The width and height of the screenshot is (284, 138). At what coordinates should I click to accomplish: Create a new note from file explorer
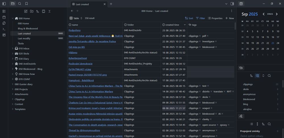[26, 11]
